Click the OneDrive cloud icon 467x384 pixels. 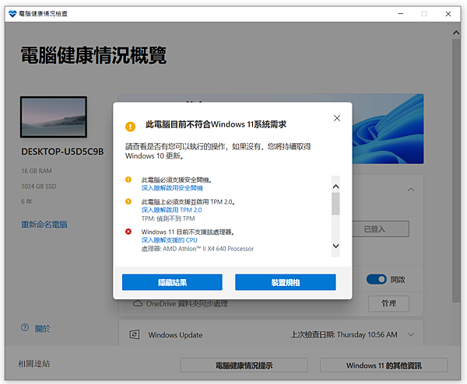click(x=137, y=303)
